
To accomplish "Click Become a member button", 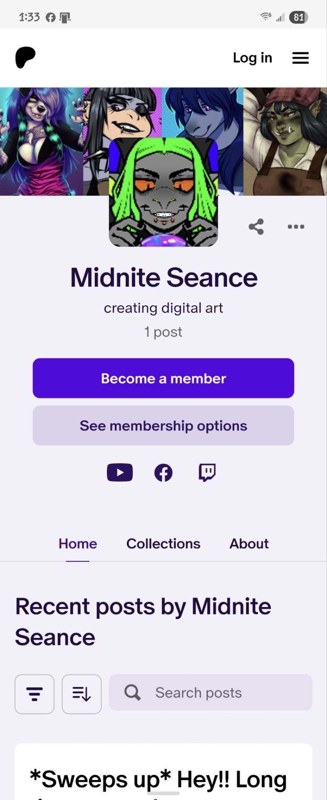I will pyautogui.click(x=163, y=378).
